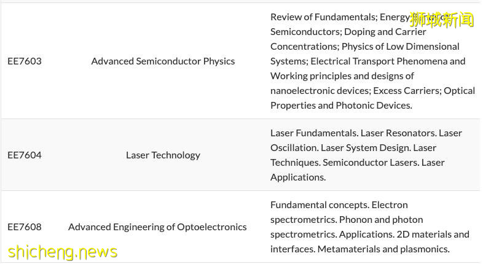Select the Laser Technology course title
This screenshot has width=483, height=264.
coord(163,155)
